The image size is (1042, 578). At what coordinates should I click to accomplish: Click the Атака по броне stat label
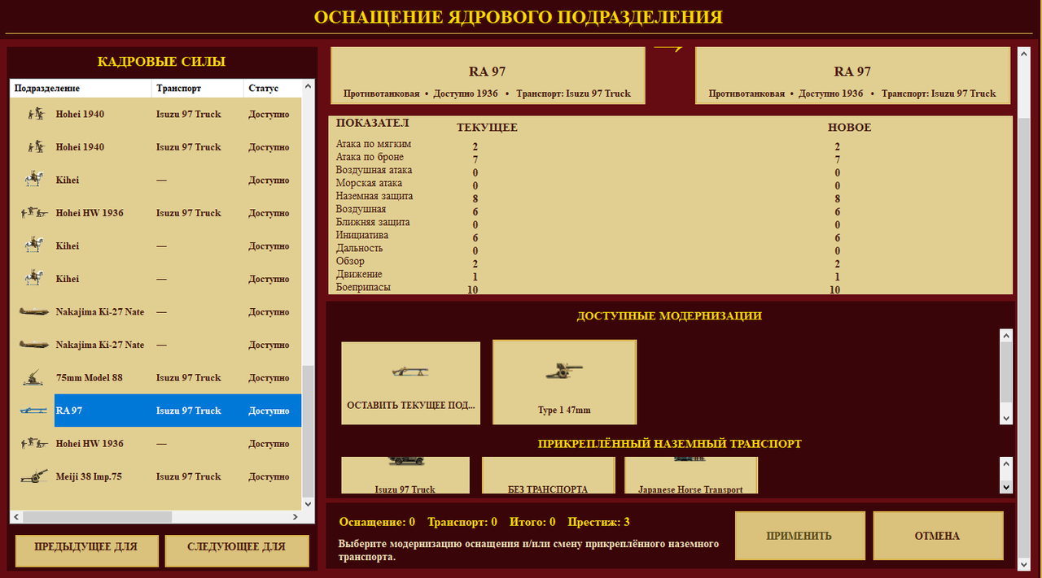(370, 157)
